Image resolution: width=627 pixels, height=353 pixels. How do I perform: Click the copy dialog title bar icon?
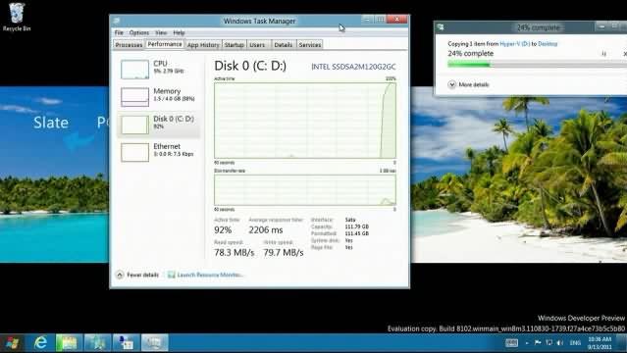tap(441, 27)
